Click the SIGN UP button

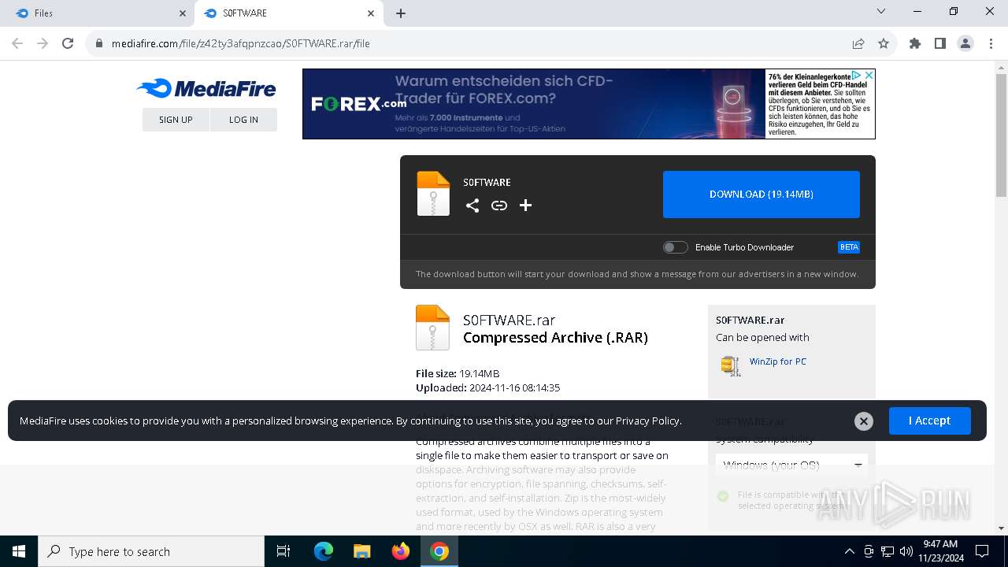[x=176, y=120]
